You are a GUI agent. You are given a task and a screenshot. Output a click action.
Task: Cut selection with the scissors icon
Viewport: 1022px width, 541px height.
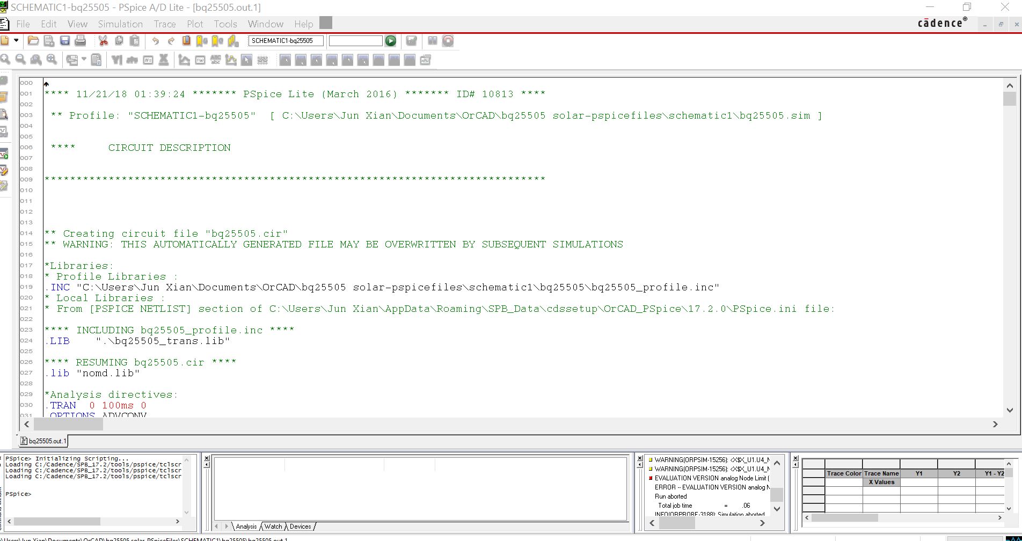point(103,41)
